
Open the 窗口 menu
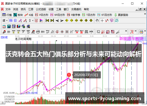(x=66, y=9)
